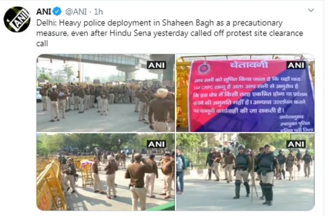Click the tweet text about Shaheen Bagh
Viewport: 329px width, 216px height.
click(x=170, y=33)
